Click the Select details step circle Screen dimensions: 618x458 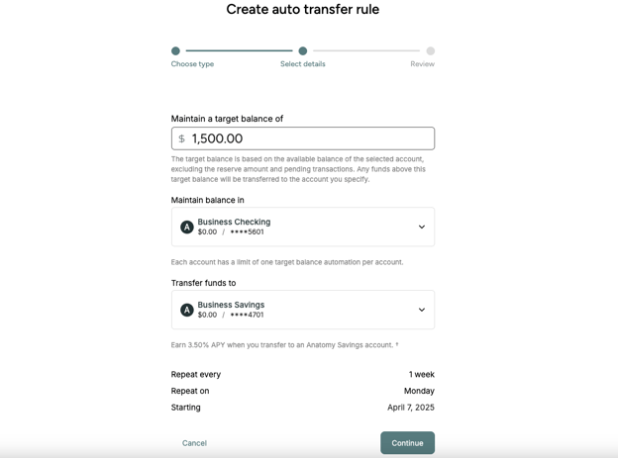click(303, 50)
